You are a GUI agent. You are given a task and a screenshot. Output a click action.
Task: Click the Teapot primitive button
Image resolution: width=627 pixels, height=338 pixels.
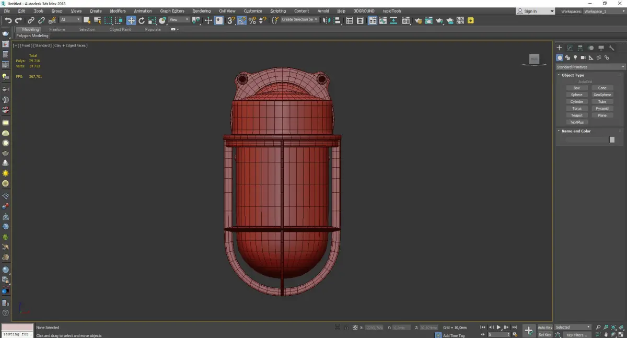coord(577,115)
